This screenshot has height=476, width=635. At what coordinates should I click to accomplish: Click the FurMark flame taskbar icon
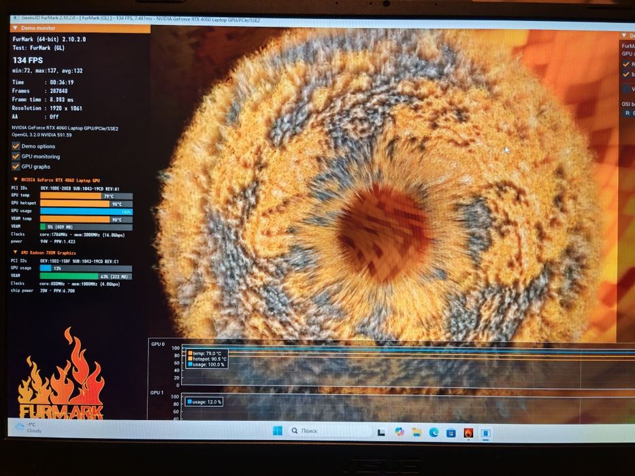(468, 432)
